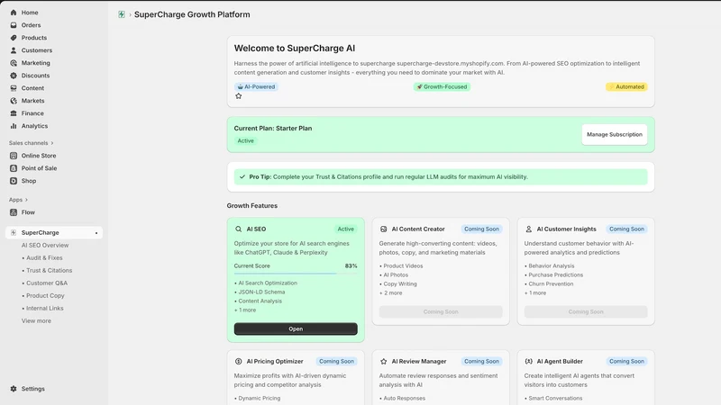721x405 pixels.
Task: Select Trust & Citations submenu item
Action: 50,271
